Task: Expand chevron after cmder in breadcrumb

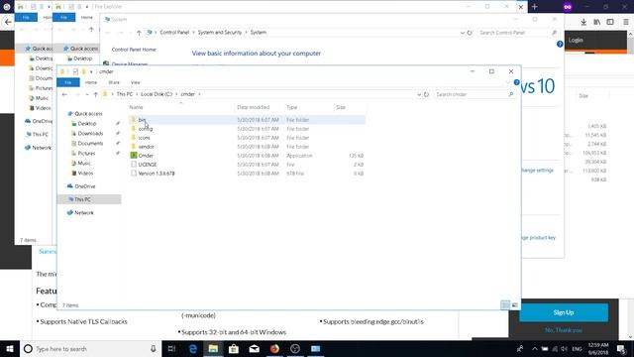Action: pos(199,94)
